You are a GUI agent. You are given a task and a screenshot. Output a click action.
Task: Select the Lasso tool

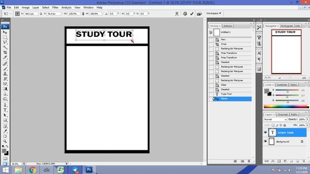pyautogui.click(x=5, y=42)
